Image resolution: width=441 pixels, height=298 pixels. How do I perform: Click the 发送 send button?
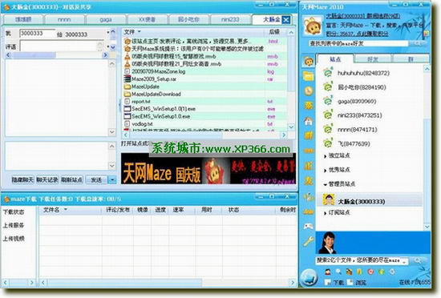pyautogui.click(x=97, y=179)
